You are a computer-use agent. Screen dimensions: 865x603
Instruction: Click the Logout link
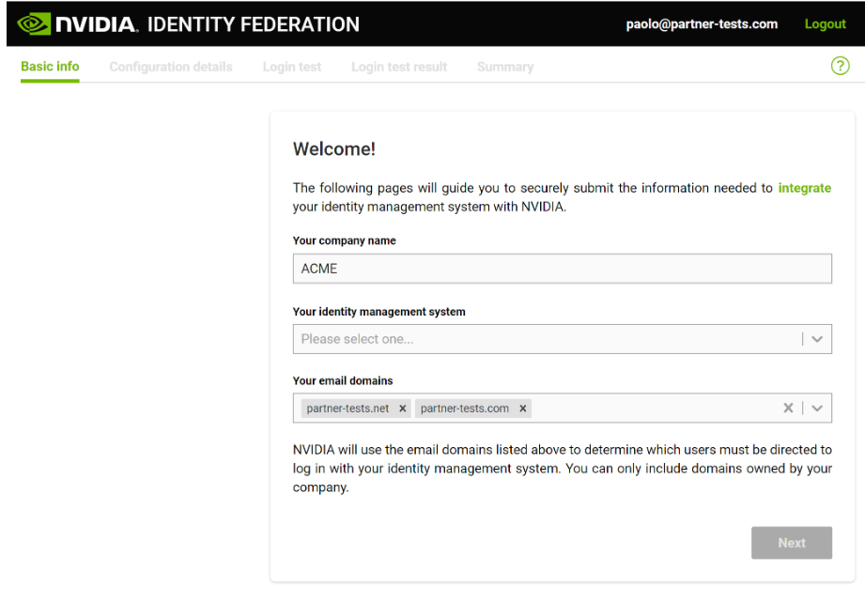pyautogui.click(x=825, y=24)
